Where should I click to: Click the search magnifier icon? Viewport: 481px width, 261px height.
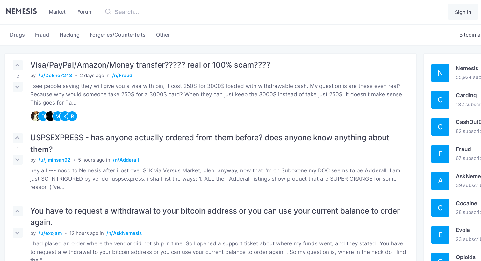pyautogui.click(x=108, y=12)
